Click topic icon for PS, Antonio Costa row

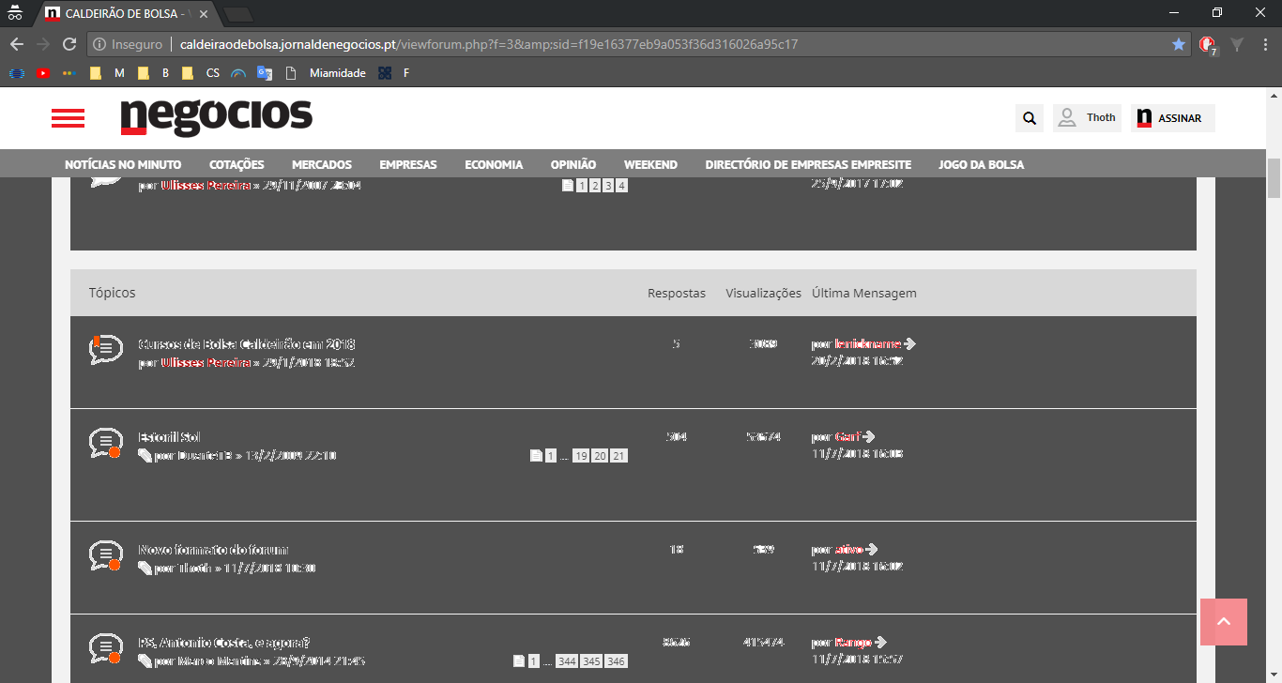click(x=105, y=648)
